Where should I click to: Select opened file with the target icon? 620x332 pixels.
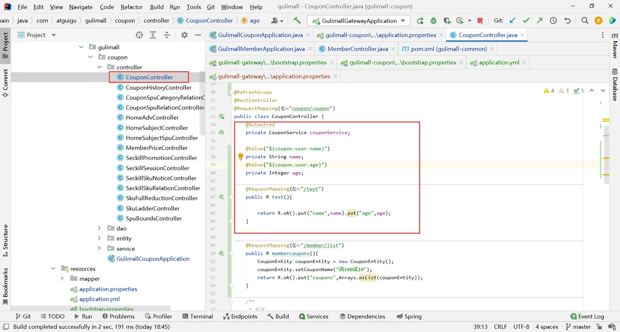tap(139, 35)
